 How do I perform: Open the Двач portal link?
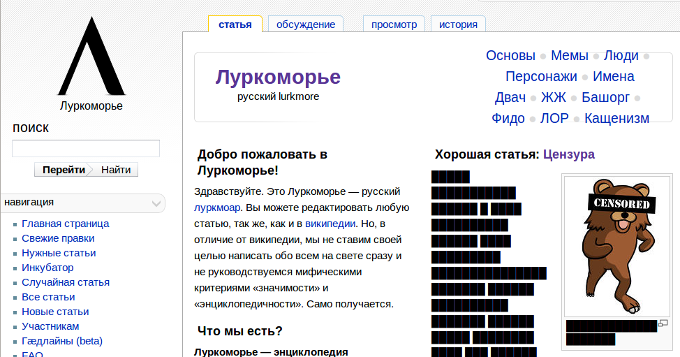[510, 98]
